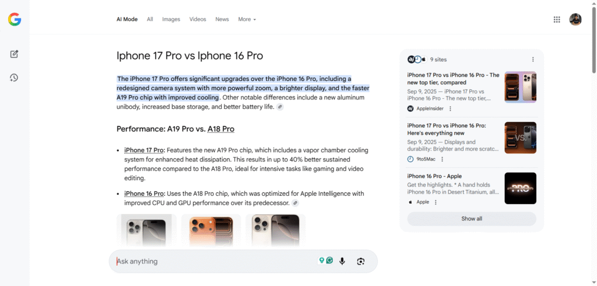Click the vertical page scrollbar

click(594, 40)
